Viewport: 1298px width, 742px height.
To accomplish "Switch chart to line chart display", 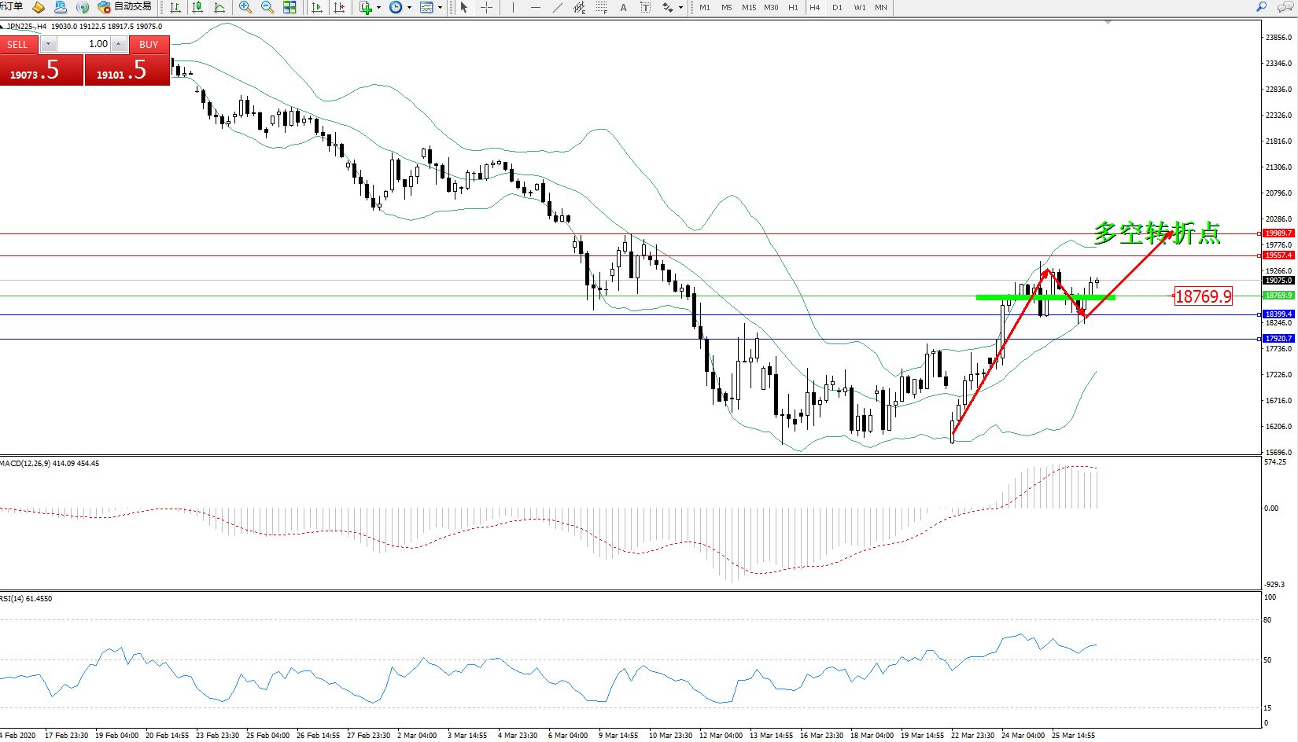I will [x=219, y=8].
